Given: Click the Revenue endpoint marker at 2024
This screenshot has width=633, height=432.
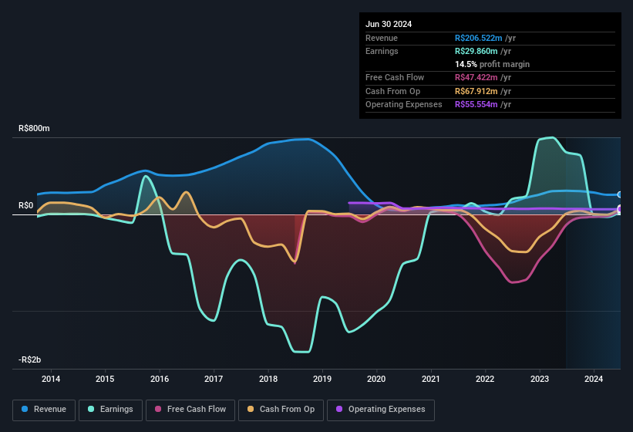Looking at the screenshot, I should [x=620, y=194].
